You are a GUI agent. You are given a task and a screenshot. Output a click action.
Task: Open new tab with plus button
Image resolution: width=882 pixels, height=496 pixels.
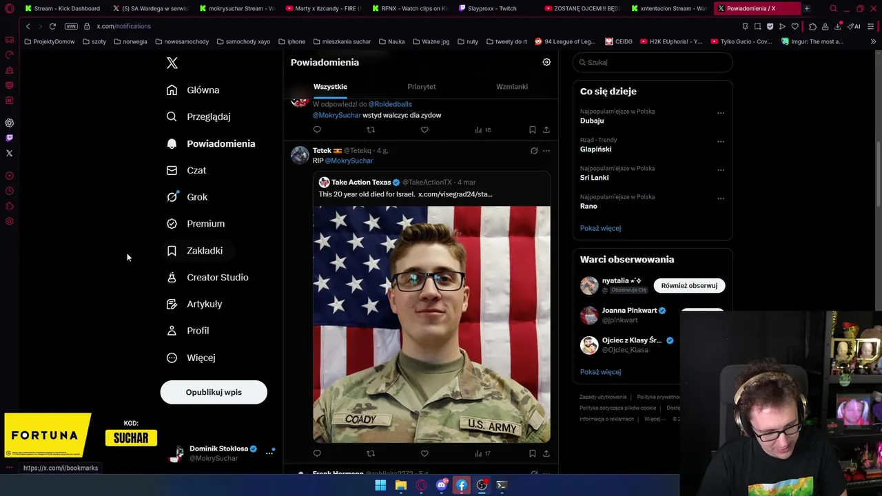click(x=807, y=8)
